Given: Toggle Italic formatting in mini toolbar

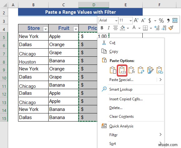Looking at the screenshot, I should [x=108, y=28].
